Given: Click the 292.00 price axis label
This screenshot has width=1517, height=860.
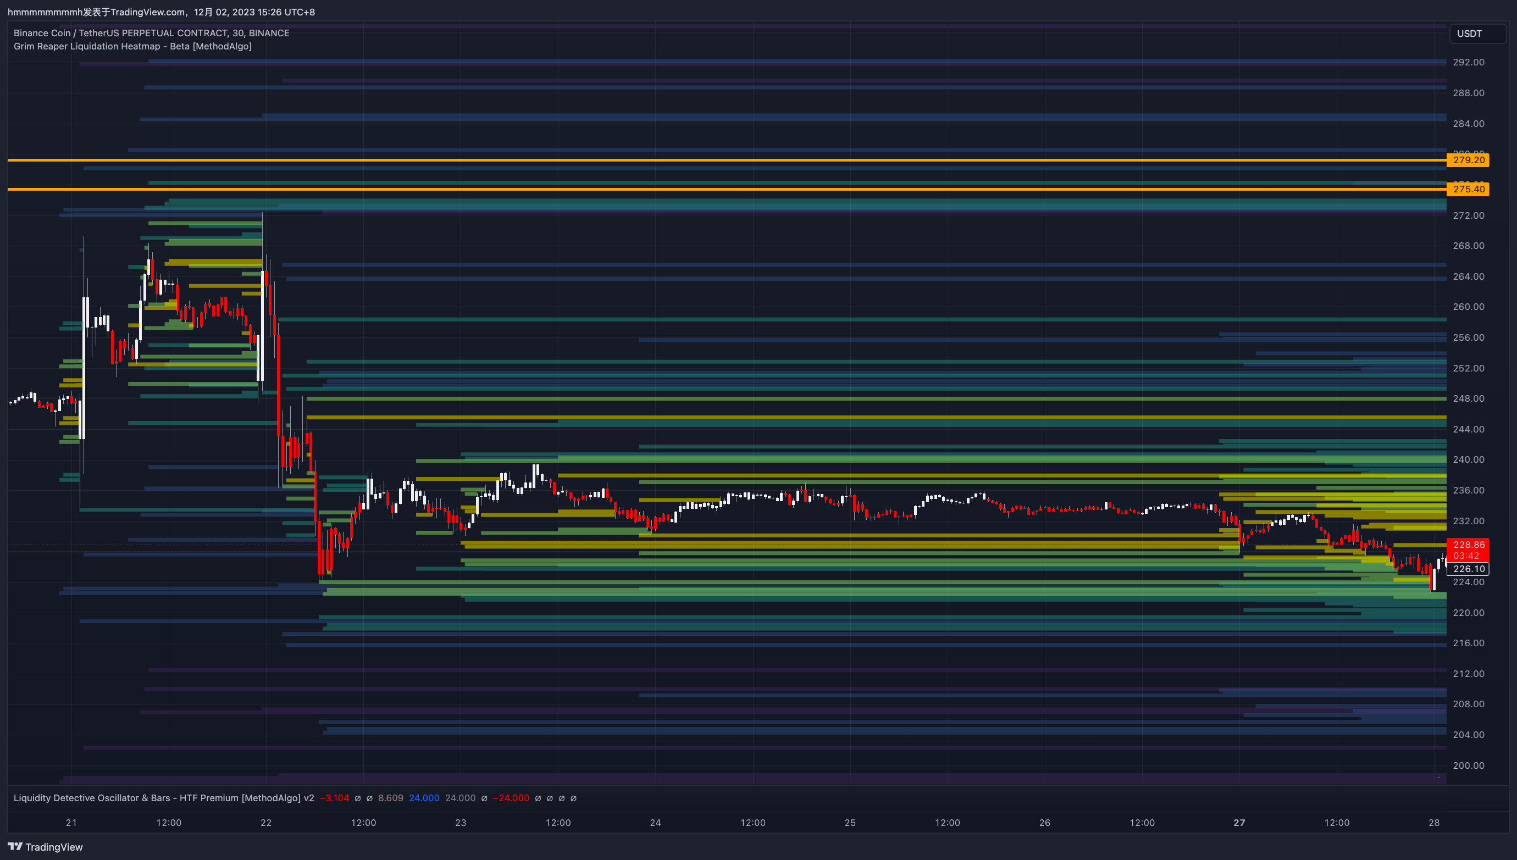Looking at the screenshot, I should pyautogui.click(x=1468, y=62).
